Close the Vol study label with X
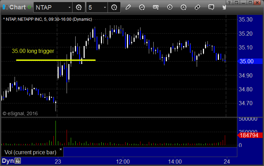 pos(61,149)
